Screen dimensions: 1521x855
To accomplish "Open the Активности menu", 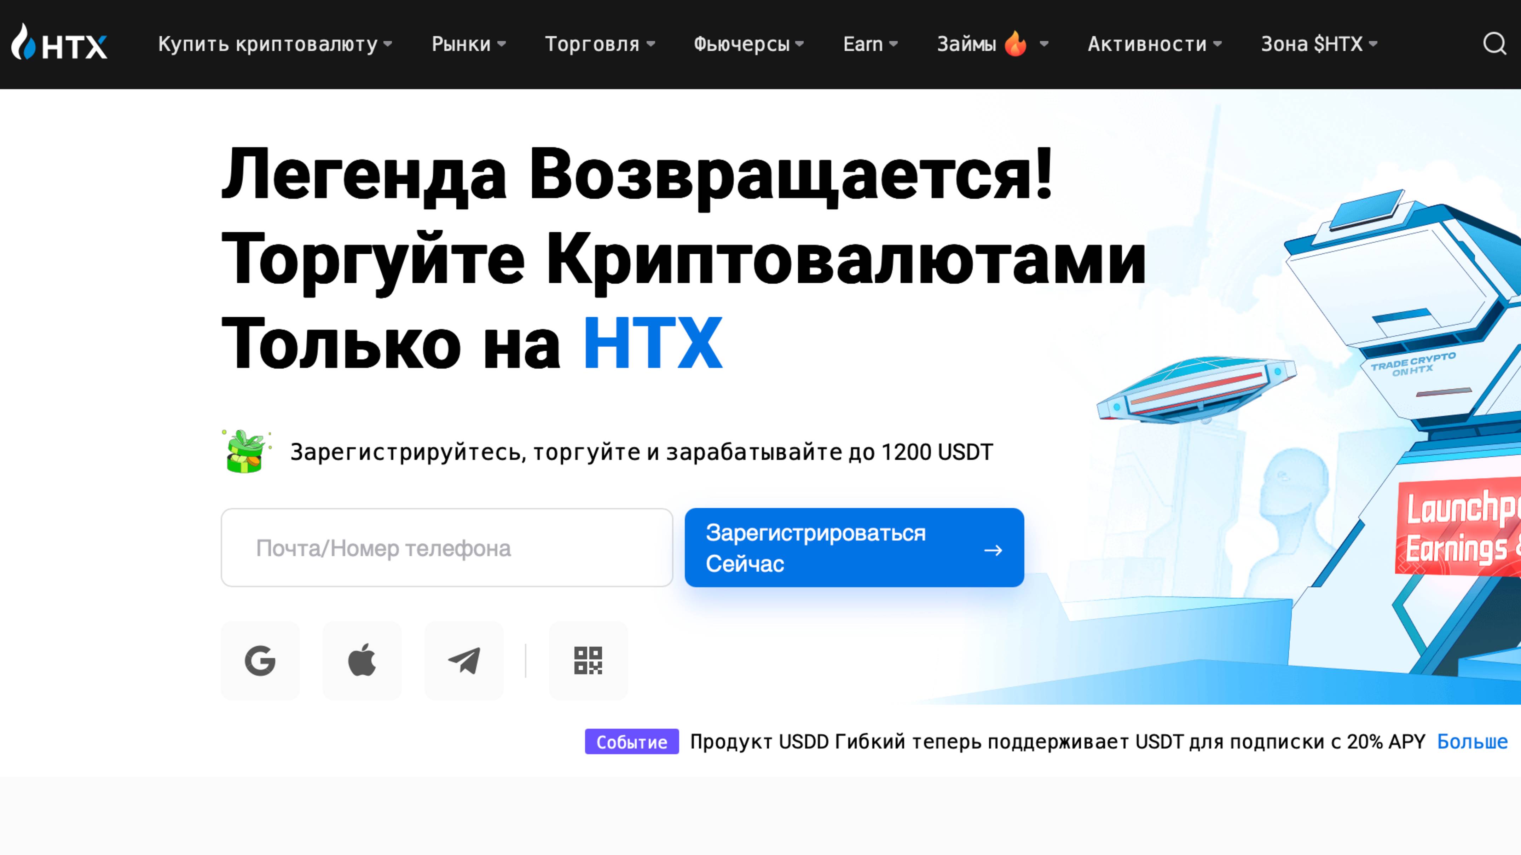I will point(1155,44).
